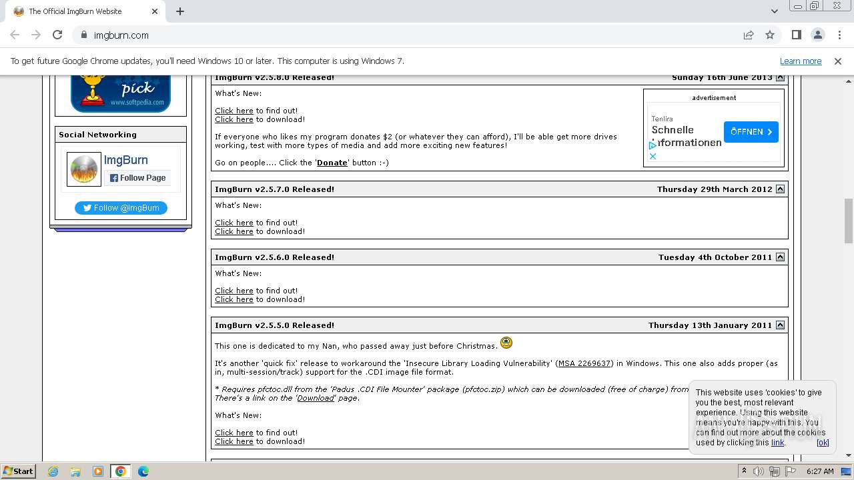Open v2.5.5.0 'Click here to download' link
The width and height of the screenshot is (854, 480).
pos(234,441)
